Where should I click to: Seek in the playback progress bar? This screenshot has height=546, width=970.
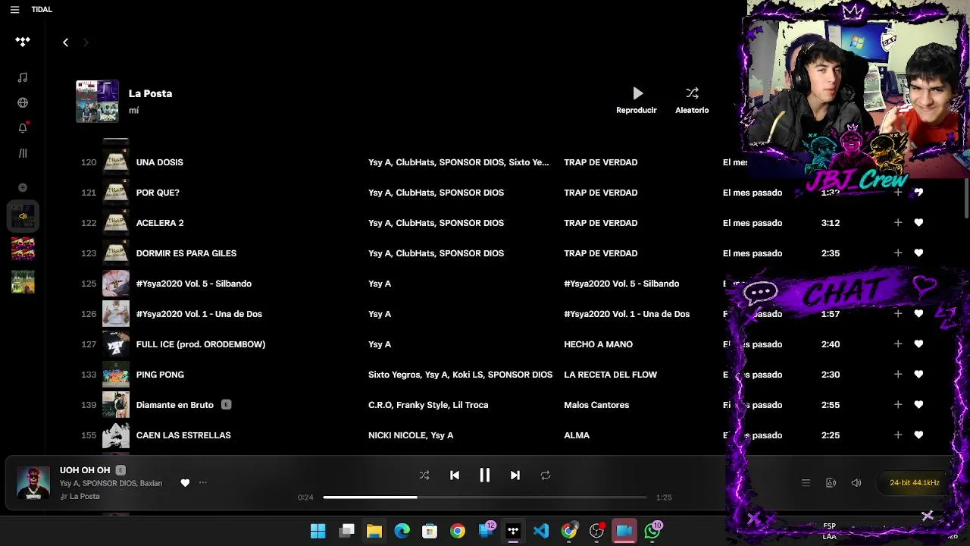click(x=485, y=497)
